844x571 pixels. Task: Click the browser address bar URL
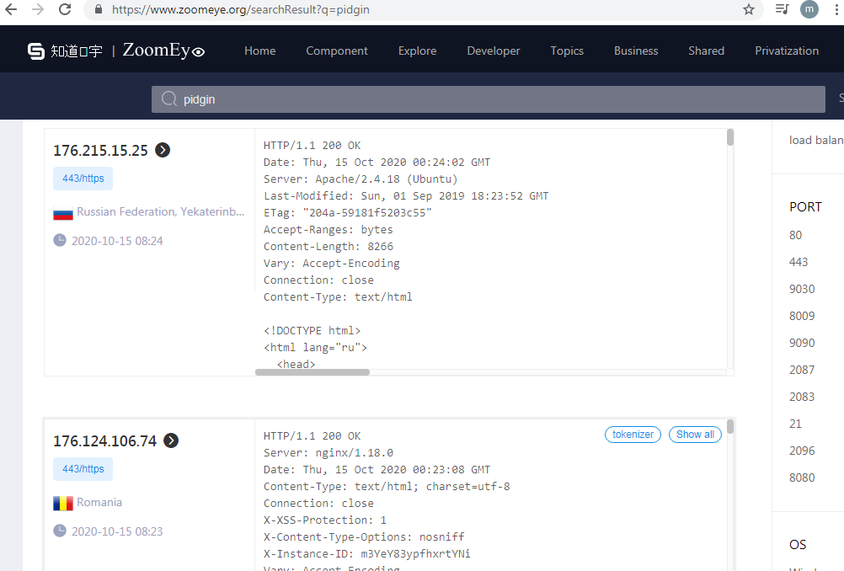tap(241, 10)
